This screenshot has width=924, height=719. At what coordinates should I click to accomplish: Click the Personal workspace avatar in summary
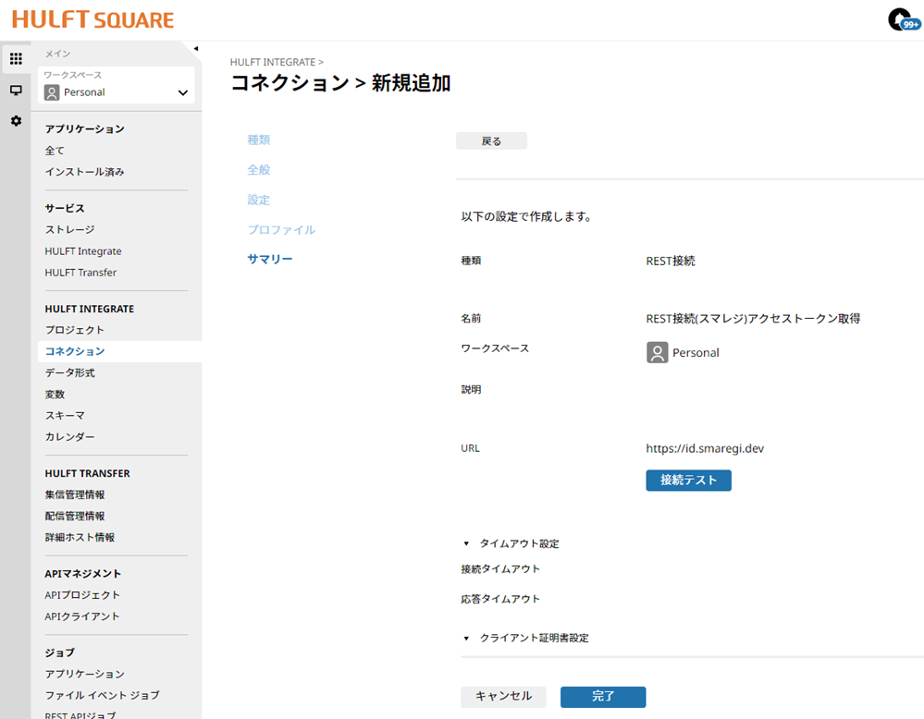pyautogui.click(x=657, y=353)
